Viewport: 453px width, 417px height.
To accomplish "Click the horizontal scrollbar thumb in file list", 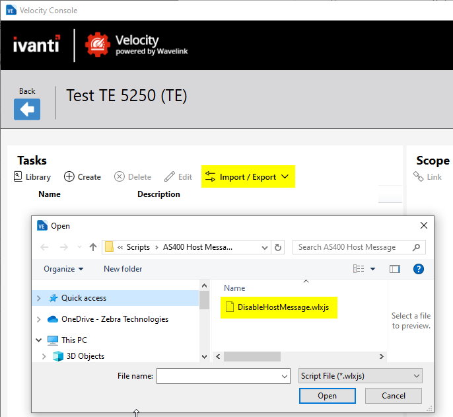I will click(252, 357).
